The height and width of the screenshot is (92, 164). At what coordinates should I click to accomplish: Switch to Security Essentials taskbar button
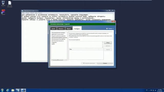23,90
